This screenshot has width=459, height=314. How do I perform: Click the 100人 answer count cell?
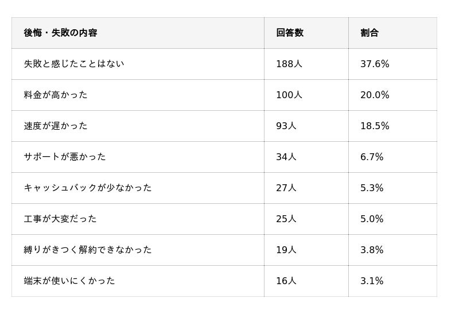pyautogui.click(x=289, y=95)
